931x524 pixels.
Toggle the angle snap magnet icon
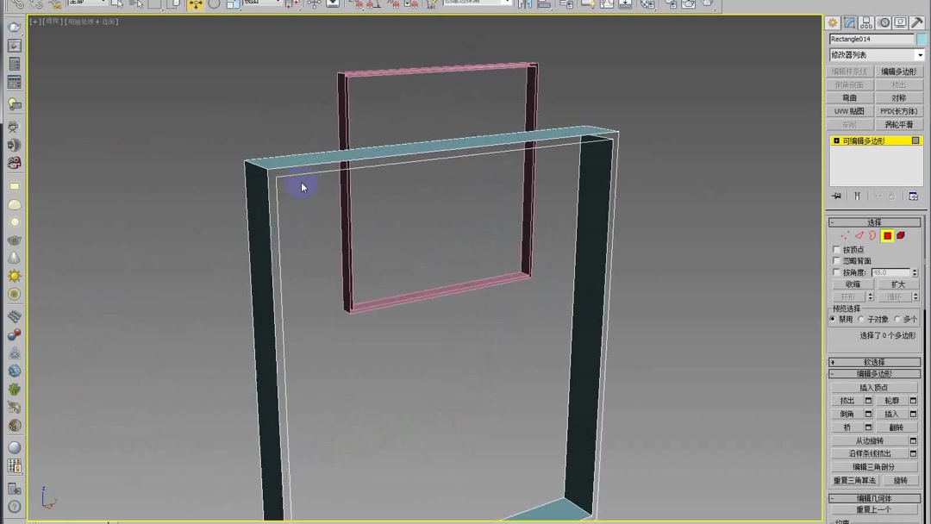(372, 5)
